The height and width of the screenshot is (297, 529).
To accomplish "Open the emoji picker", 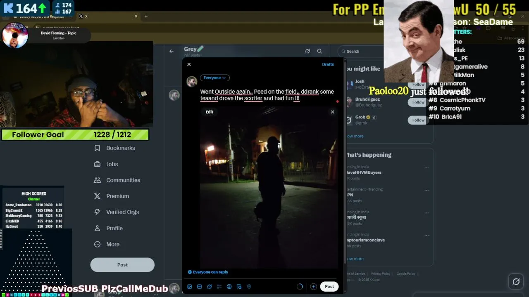I will click(229, 287).
